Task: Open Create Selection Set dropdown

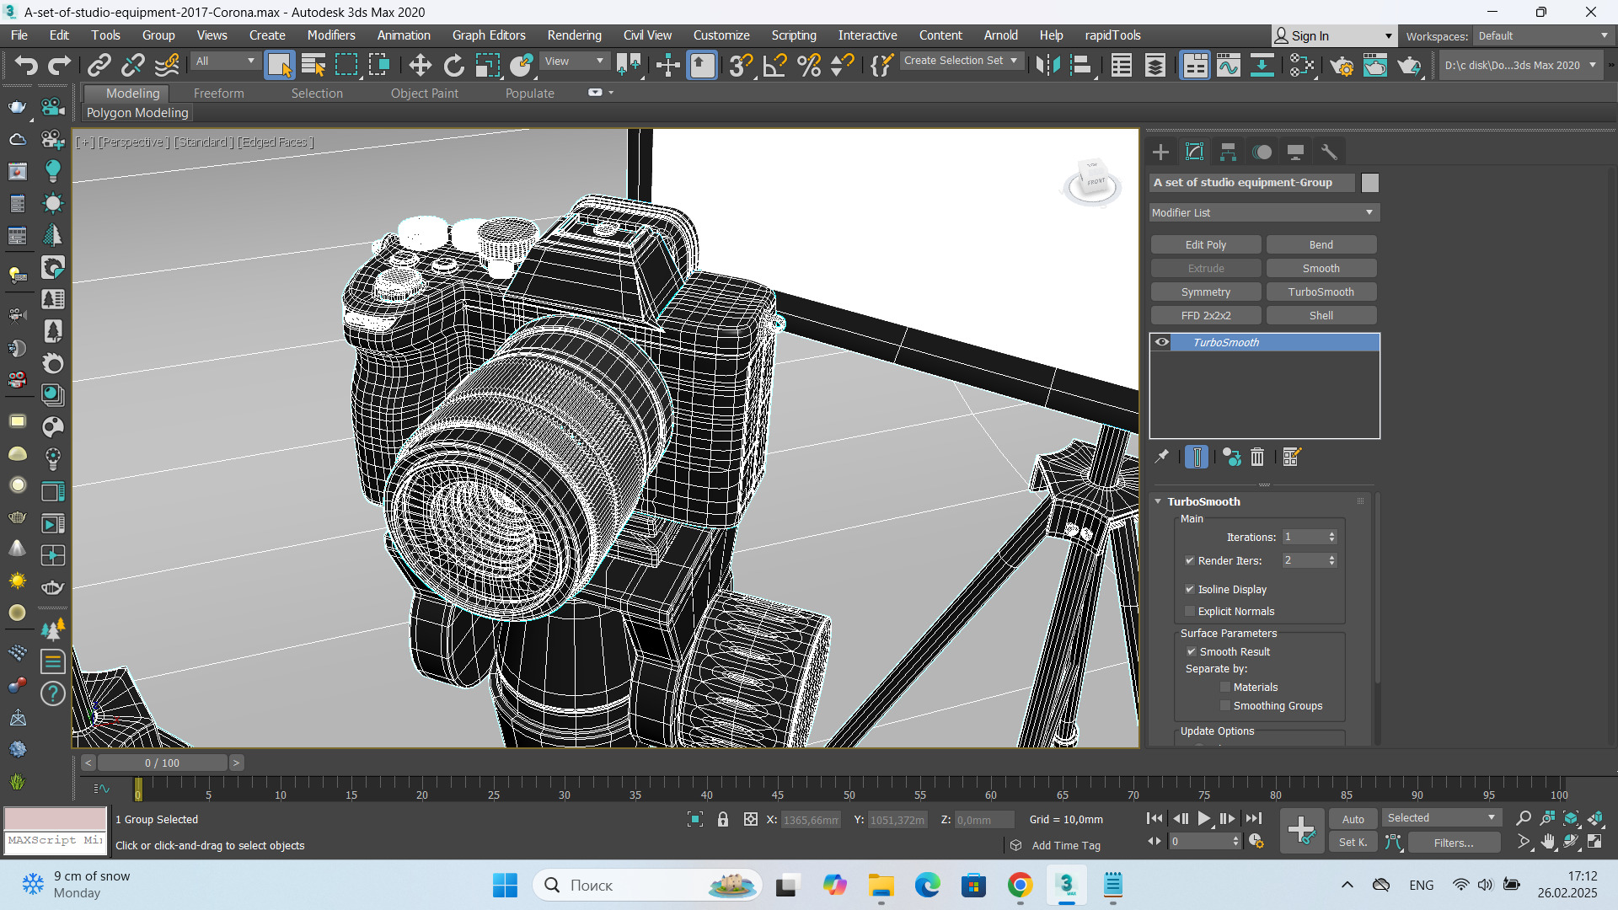Action: [x=962, y=61]
